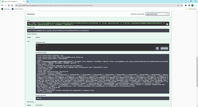Select the Epicor REST Swagger UI tab
Screen dimensions: 198x107
click(13, 1)
